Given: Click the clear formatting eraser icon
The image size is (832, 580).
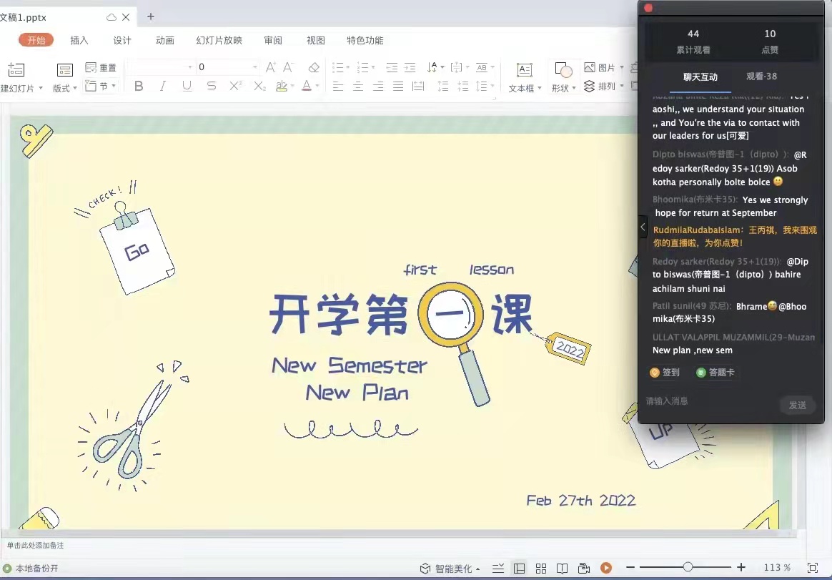Looking at the screenshot, I should 313,67.
